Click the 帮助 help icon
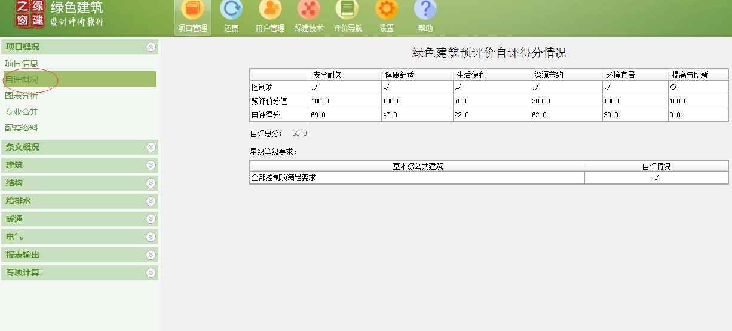This screenshot has width=732, height=331. pos(425,11)
